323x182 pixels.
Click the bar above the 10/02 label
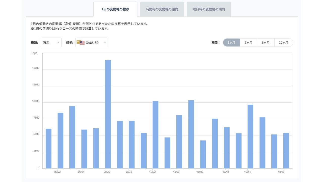pyautogui.click(x=155, y=135)
